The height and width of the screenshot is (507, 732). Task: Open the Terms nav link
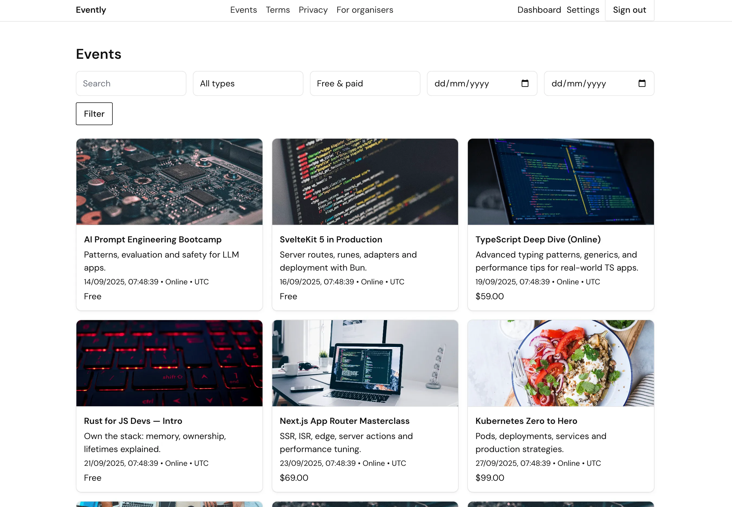[x=278, y=10]
